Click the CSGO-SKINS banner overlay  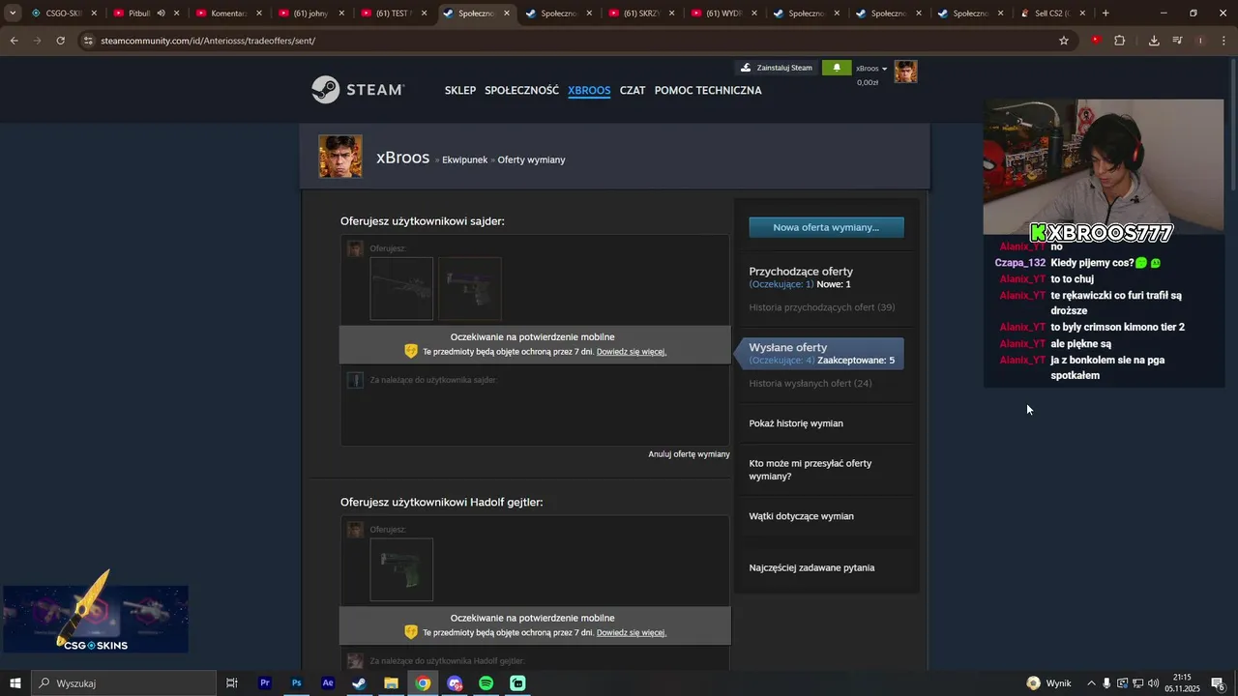click(95, 617)
